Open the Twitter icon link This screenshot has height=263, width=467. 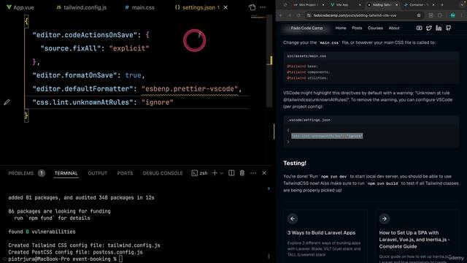tap(429, 28)
